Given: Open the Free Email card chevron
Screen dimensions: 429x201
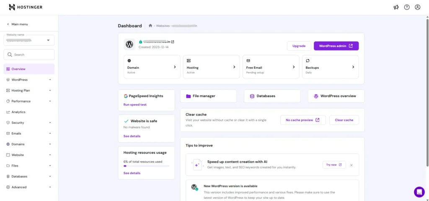Looking at the screenshot, I should [294, 67].
